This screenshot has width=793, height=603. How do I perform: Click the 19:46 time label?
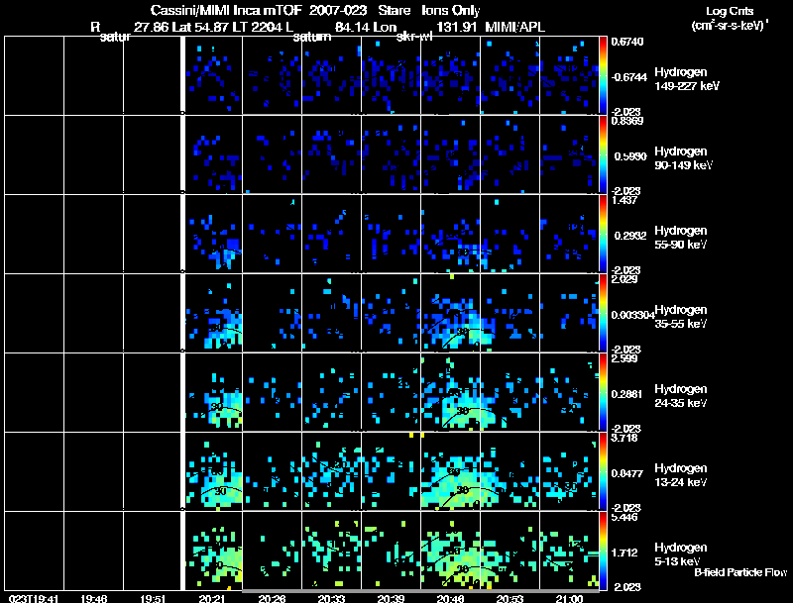(x=93, y=598)
